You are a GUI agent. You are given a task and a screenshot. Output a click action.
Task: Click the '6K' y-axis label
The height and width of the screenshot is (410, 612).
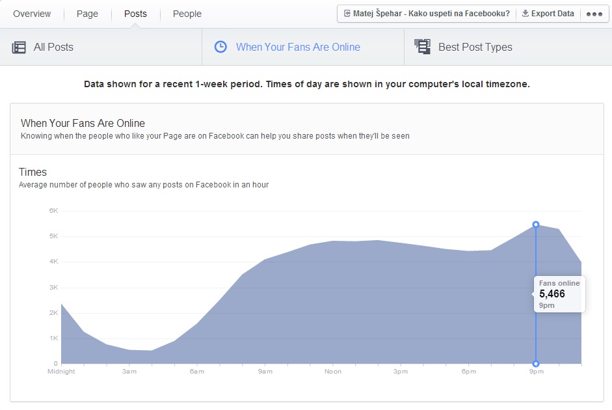pos(53,211)
